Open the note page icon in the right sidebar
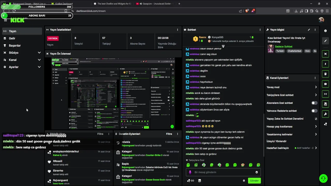 pos(325,74)
